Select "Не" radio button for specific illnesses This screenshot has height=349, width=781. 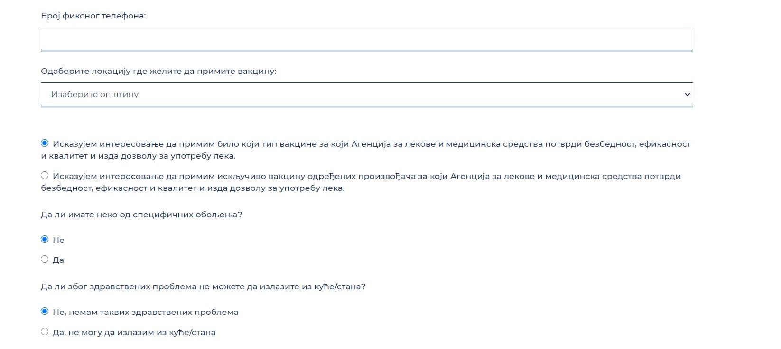(x=45, y=239)
